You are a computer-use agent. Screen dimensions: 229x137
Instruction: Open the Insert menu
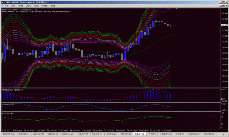pos(21,6)
